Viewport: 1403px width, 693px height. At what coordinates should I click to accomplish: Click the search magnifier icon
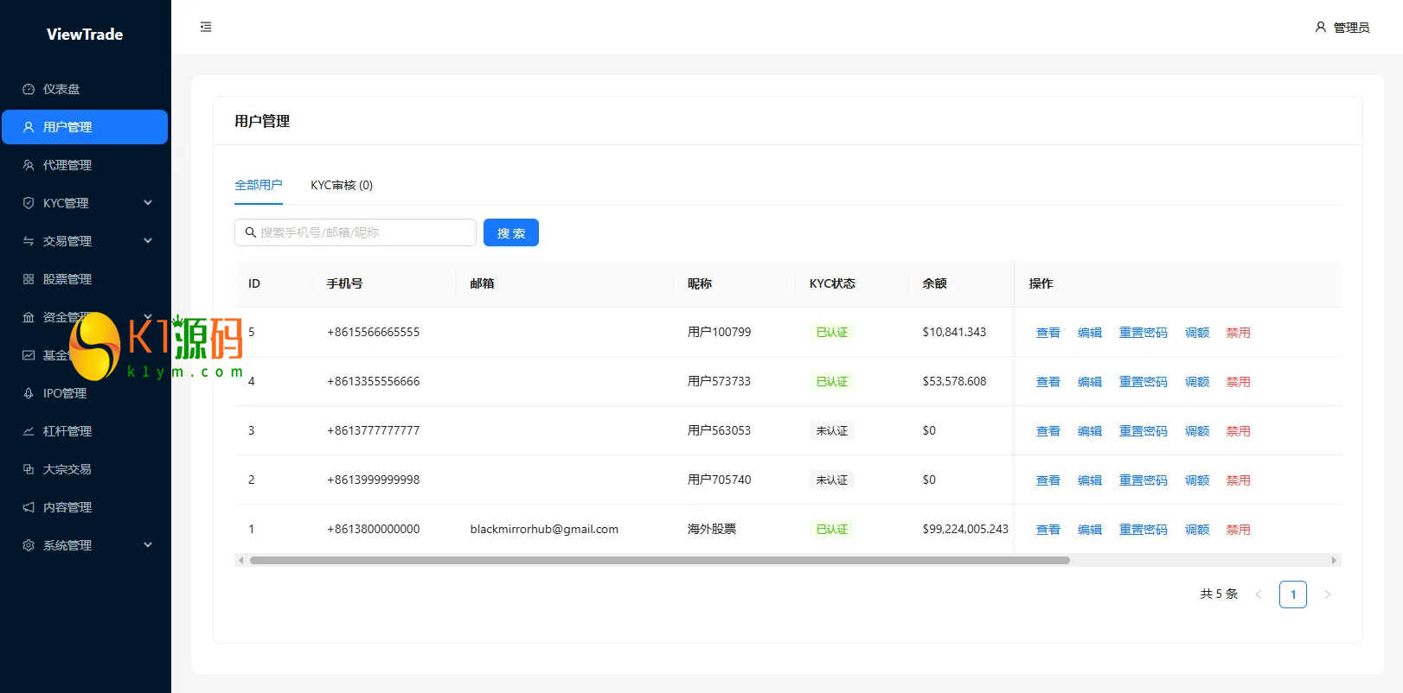pos(251,232)
